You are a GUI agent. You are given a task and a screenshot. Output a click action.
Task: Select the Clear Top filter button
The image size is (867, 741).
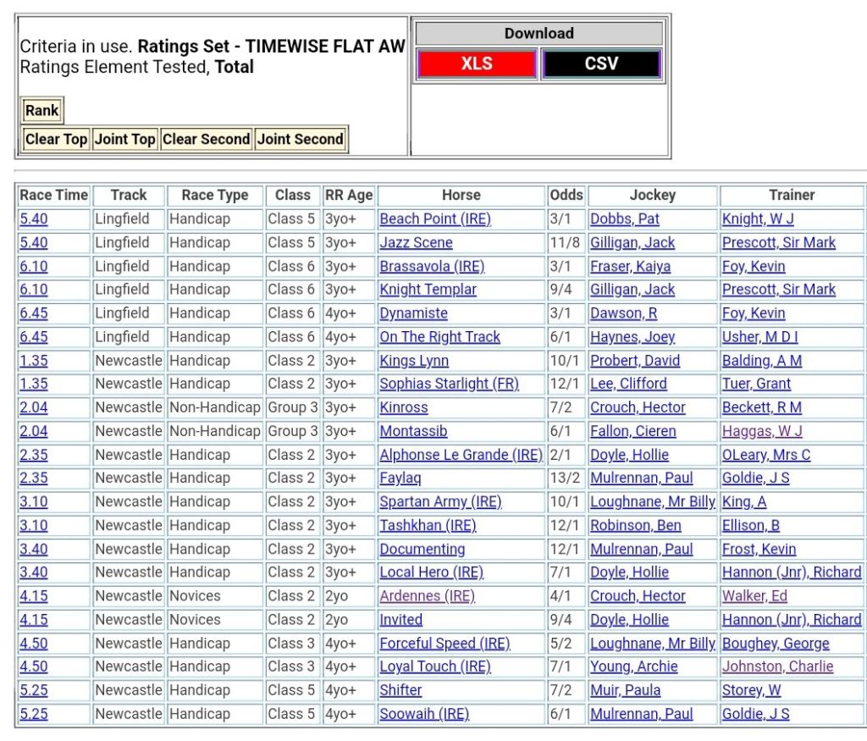(56, 140)
